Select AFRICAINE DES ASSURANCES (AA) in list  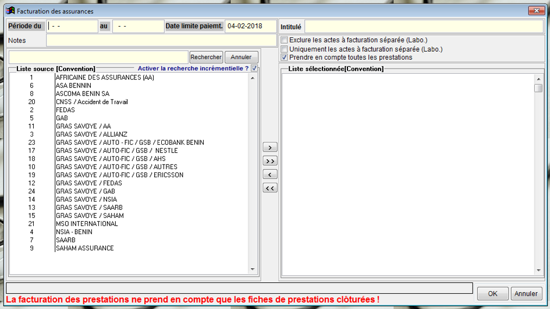(x=105, y=77)
